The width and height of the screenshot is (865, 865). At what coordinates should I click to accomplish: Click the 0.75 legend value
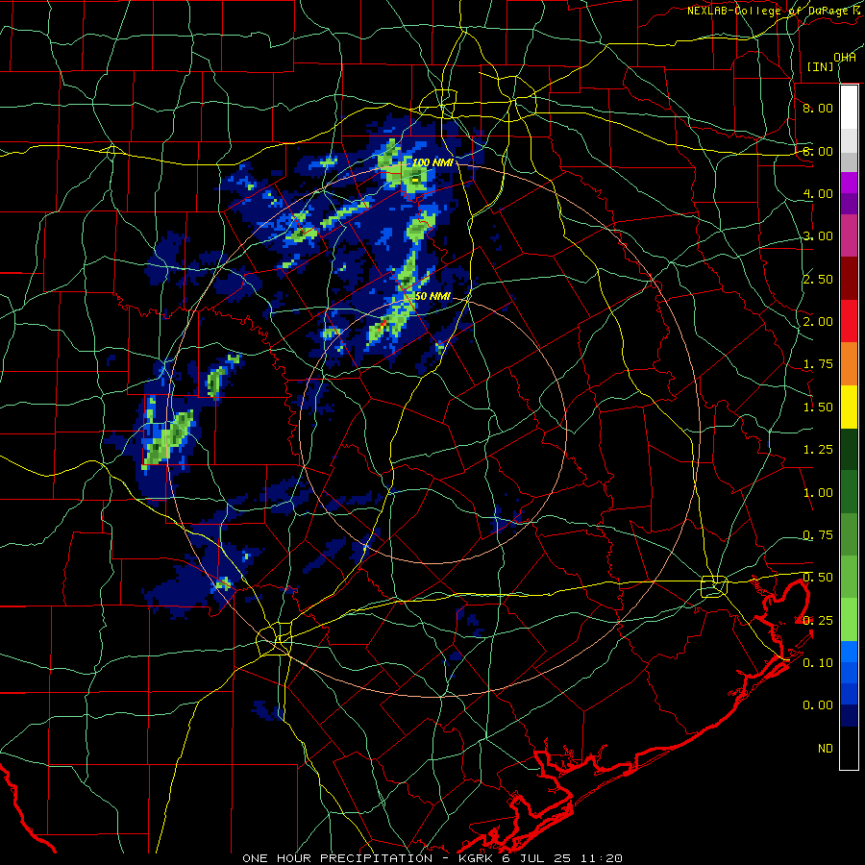[818, 535]
